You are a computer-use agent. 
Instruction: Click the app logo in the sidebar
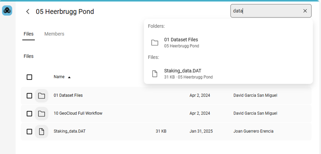point(7,11)
